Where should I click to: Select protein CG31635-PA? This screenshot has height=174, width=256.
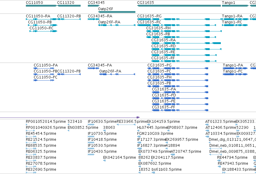(x=180, y=93)
